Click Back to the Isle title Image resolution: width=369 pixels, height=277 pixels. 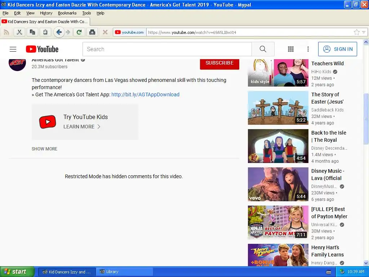329,136
